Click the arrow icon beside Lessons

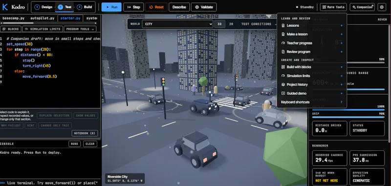341,25
